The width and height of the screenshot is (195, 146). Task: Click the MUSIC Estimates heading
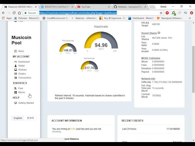pos(151,58)
